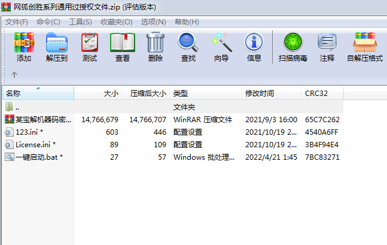Run 扫描病毒 (Virus scan) icon
Viewport: 387px width, 245px height.
tap(293, 46)
